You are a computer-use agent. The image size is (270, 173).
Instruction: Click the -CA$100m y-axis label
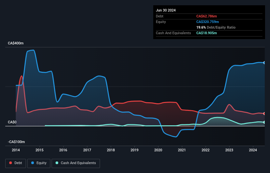[x=16, y=142]
